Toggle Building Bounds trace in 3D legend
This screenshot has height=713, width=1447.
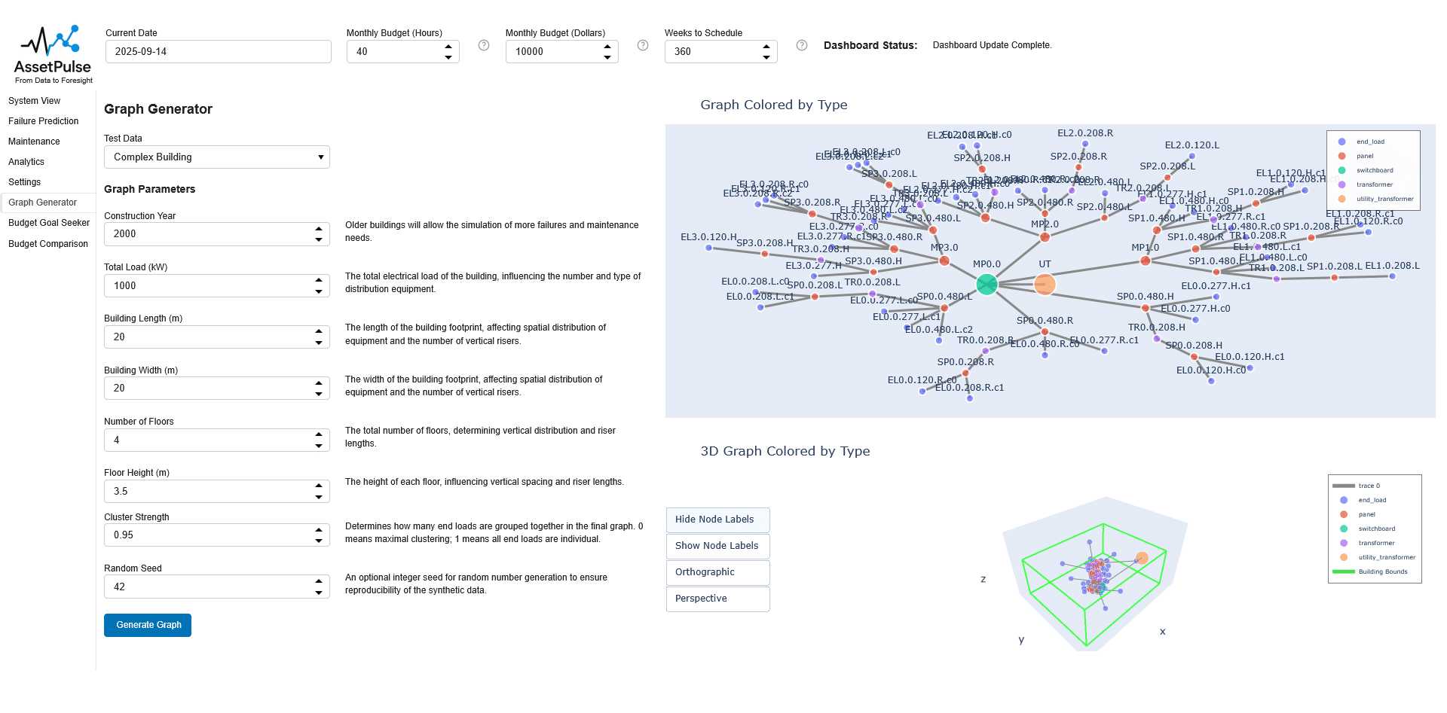(1382, 571)
